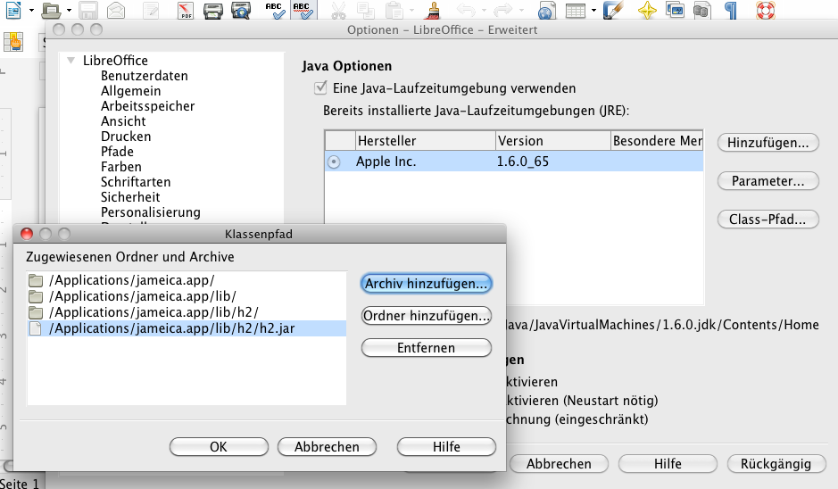Screen dimensions: 838x489
Task: Toggle the nonprinting characters pilcrow icon
Action: pos(731,10)
